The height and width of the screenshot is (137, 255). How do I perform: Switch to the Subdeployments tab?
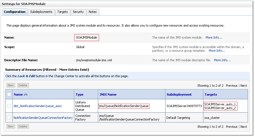(41, 12)
